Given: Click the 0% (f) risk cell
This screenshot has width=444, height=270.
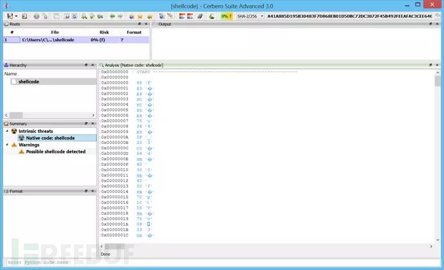Looking at the screenshot, I should click(x=98, y=40).
